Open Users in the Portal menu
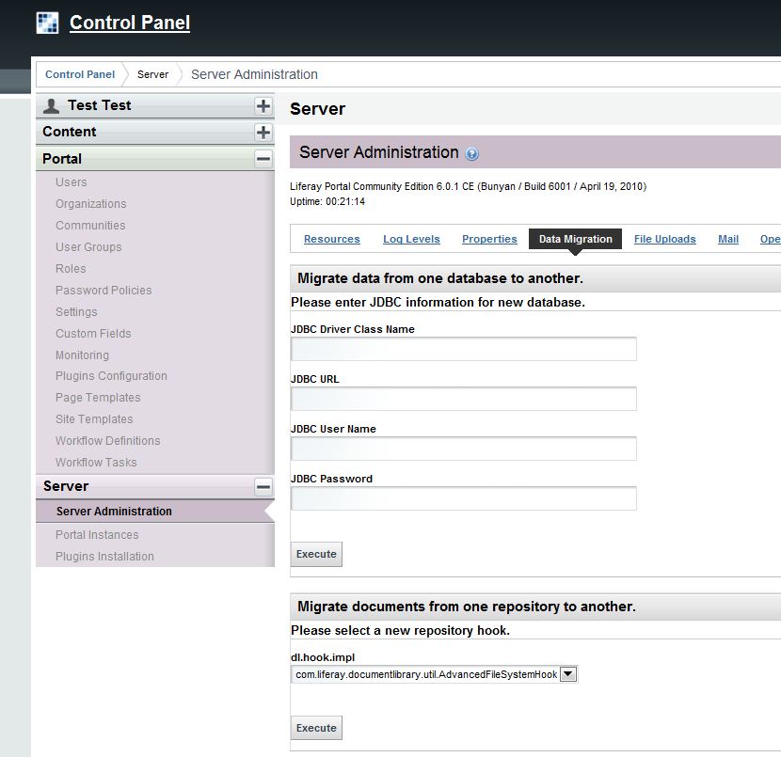Image resolution: width=781 pixels, height=757 pixels. 71,182
